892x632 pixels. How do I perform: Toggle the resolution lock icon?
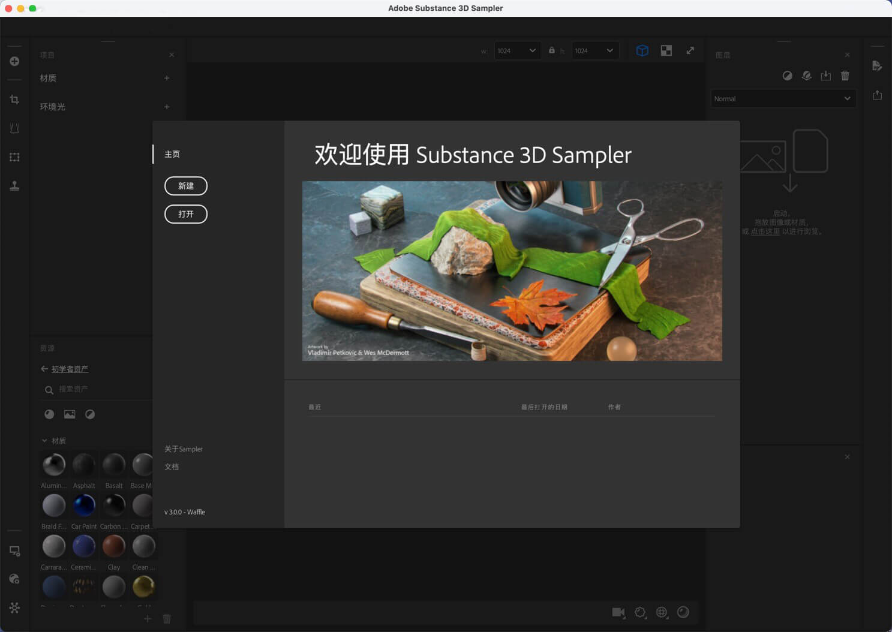552,50
